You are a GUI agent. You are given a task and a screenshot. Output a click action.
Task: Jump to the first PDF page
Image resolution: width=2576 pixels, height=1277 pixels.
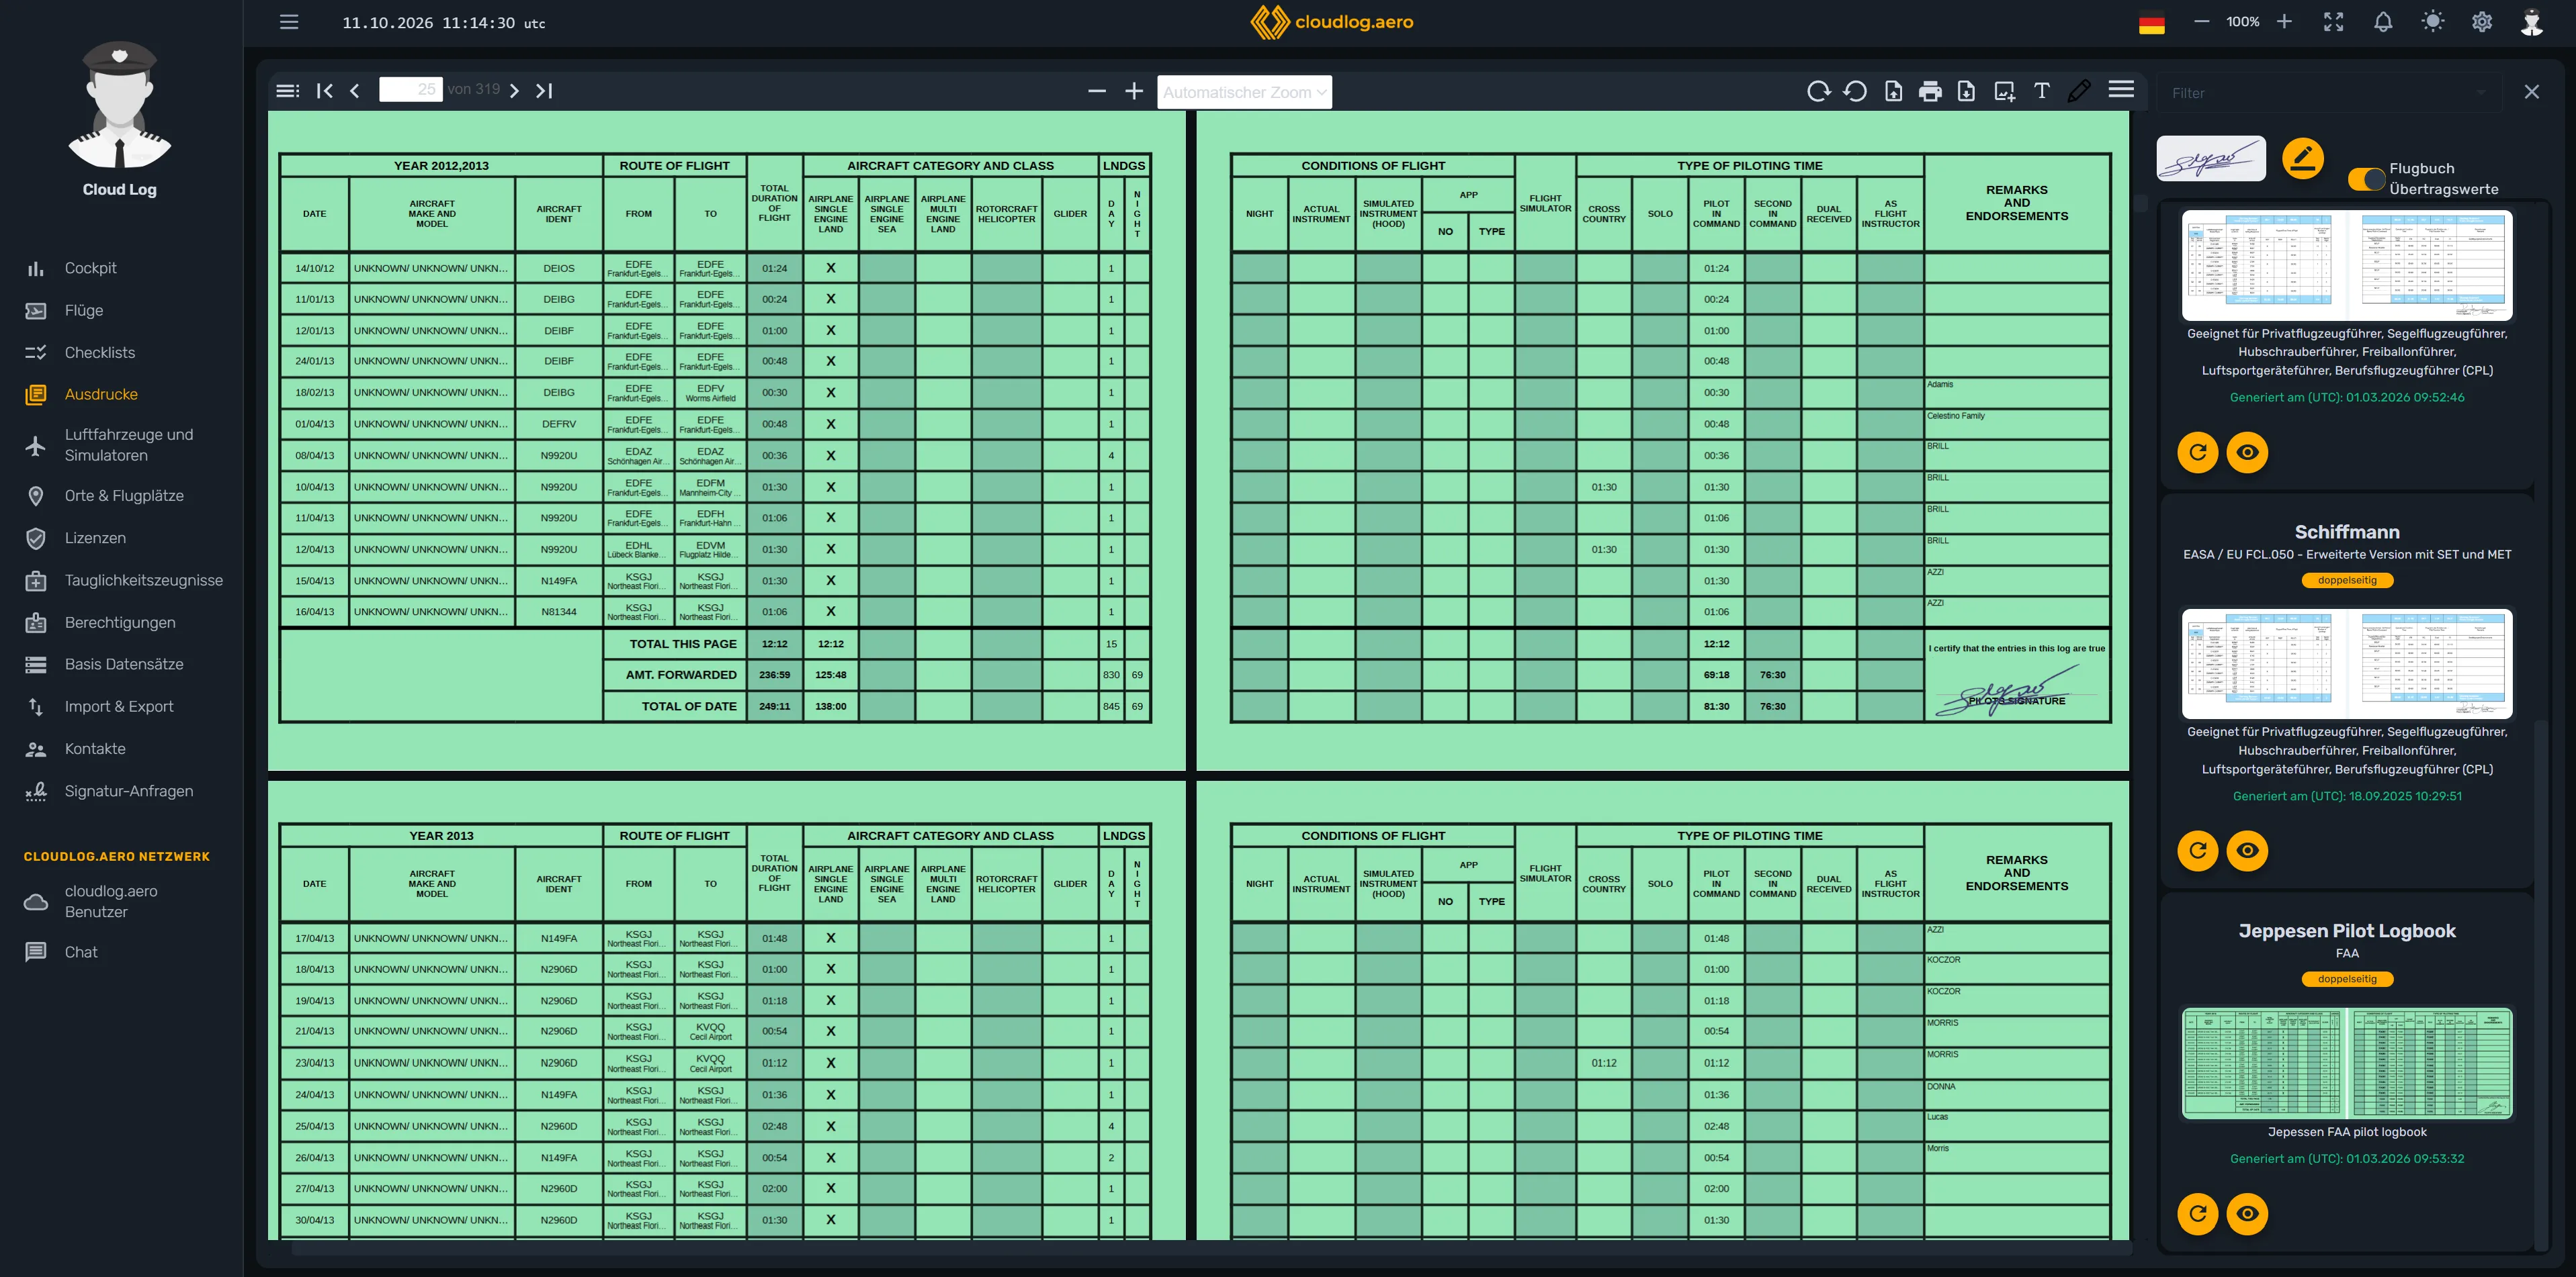(x=324, y=91)
